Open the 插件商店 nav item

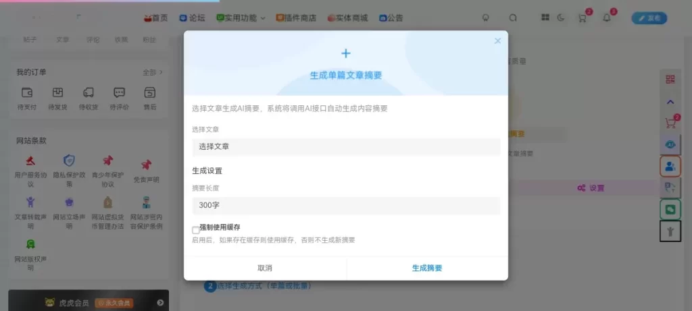point(296,18)
